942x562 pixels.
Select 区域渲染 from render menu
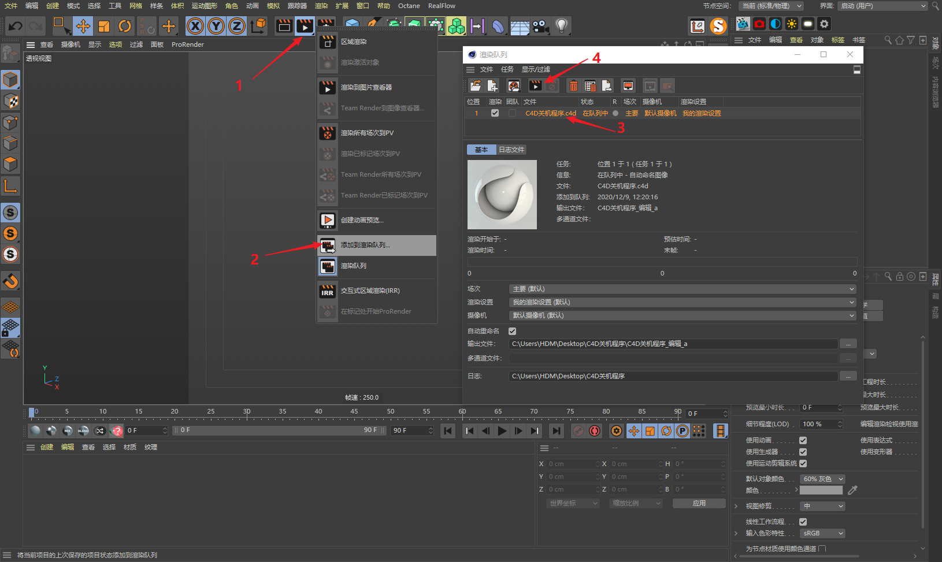click(377, 42)
